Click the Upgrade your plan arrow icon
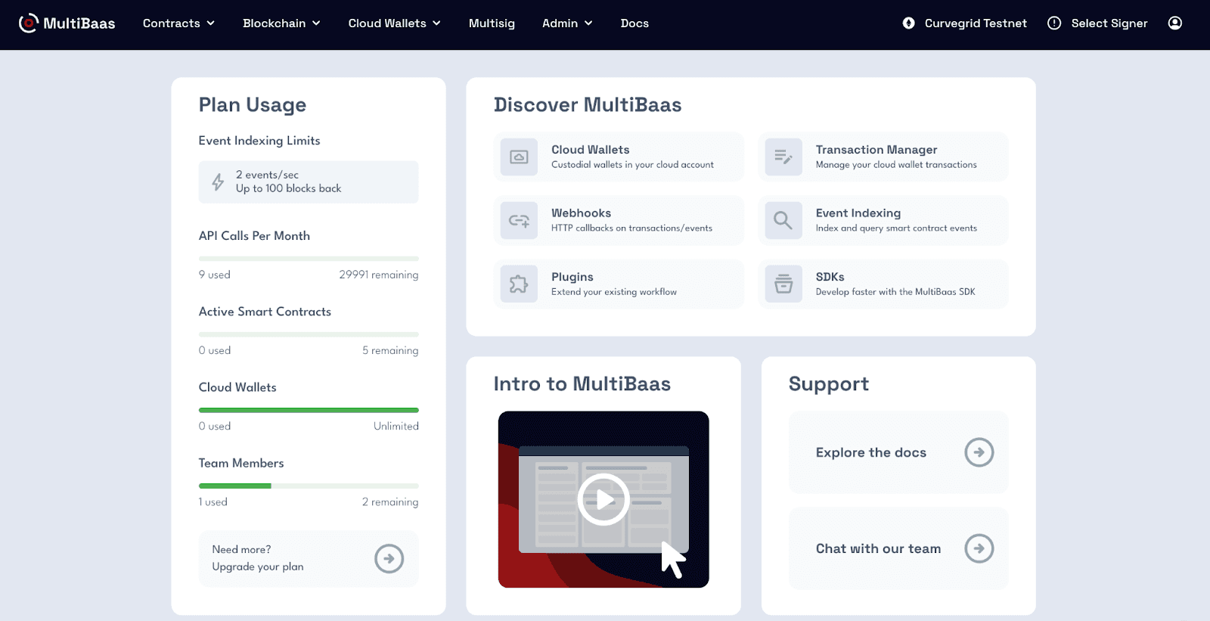 point(389,559)
